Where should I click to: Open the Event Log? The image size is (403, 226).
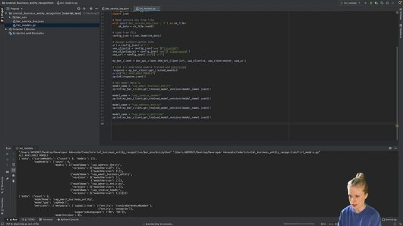pos(389,220)
